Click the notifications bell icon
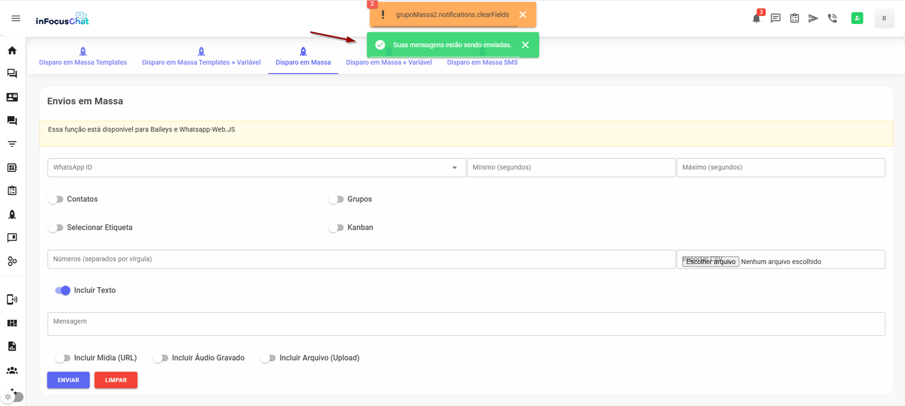Screen dimensions: 905x406 pos(756,19)
